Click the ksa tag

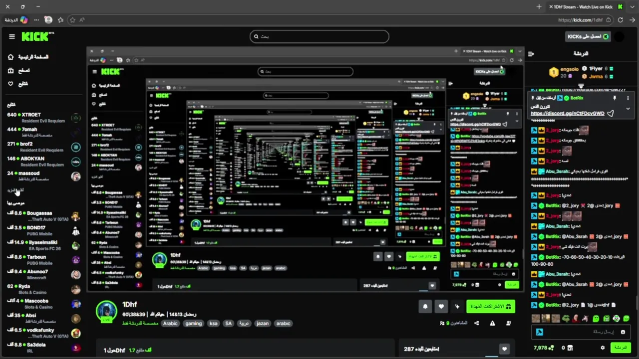click(x=214, y=323)
